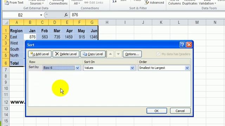Click the Copy Level button

pos(93,54)
